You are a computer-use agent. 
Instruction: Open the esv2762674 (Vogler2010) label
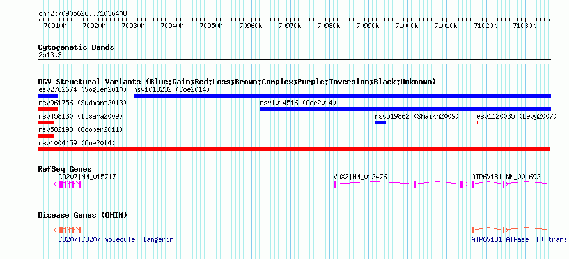[82, 89]
